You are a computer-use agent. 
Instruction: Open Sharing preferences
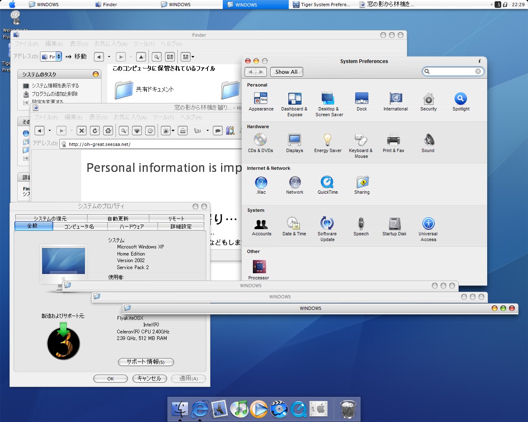tap(362, 185)
